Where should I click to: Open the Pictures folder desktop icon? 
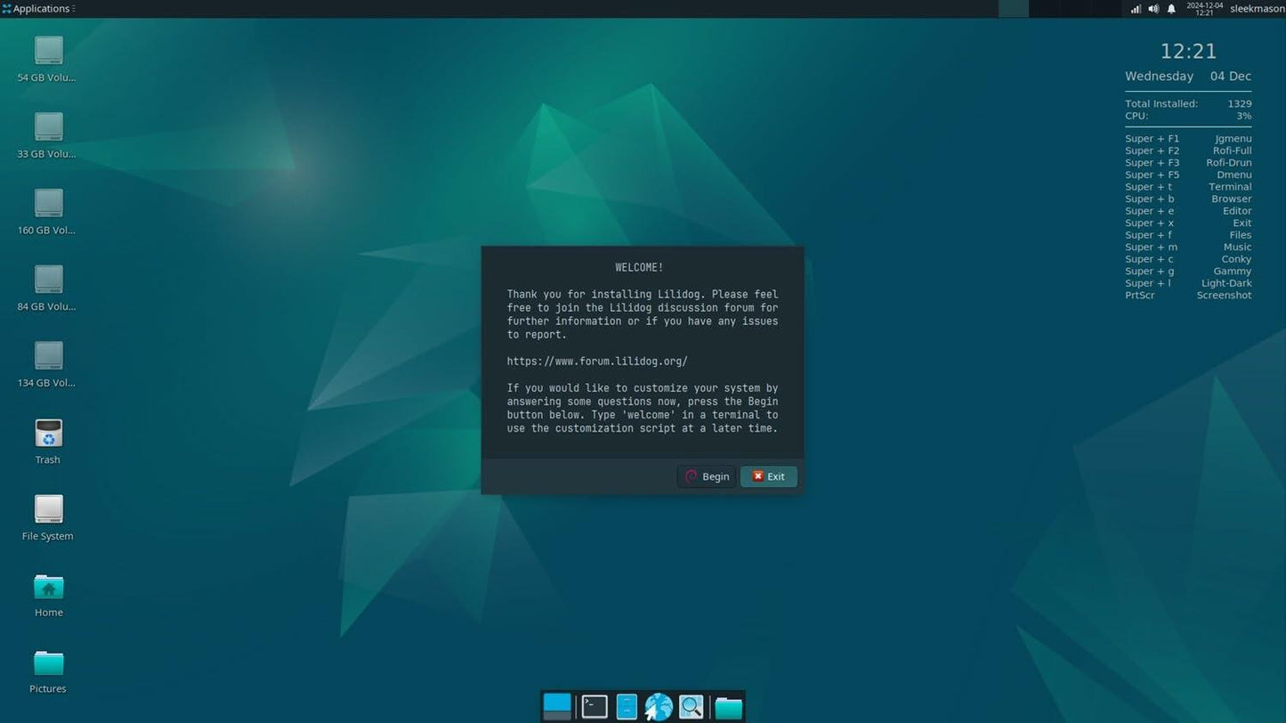[x=48, y=671]
